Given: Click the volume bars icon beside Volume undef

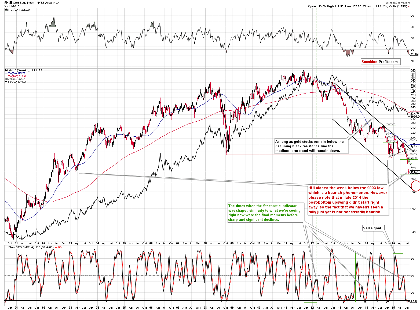Looking at the screenshot, I should pos(6,79).
